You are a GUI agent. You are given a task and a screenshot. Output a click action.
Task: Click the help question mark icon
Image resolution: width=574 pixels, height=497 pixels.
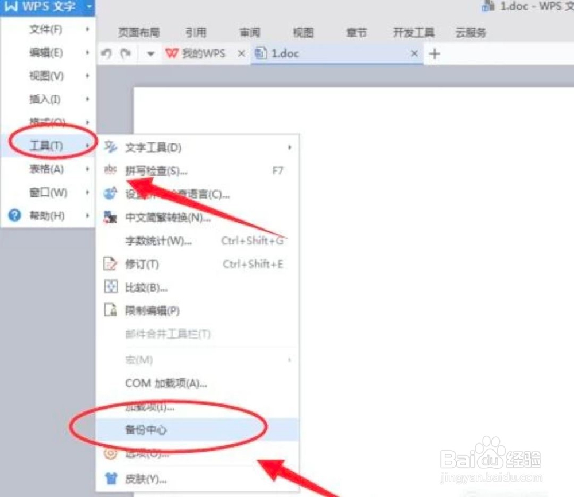[x=13, y=216]
